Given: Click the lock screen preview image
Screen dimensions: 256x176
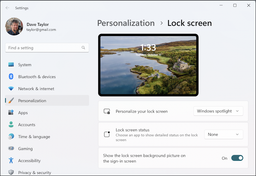Looking at the screenshot, I should (x=148, y=65).
